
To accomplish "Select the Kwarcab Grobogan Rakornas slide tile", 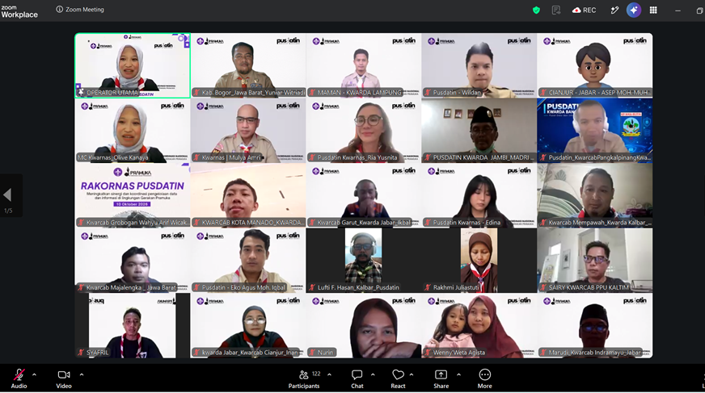I will (x=133, y=195).
